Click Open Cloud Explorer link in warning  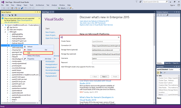tap(25, 20)
